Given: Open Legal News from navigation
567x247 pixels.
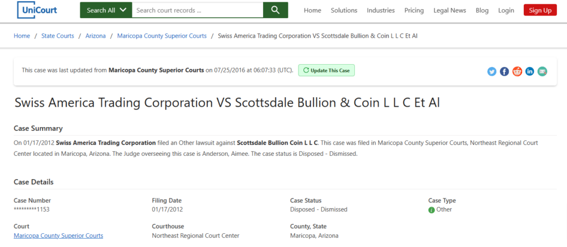Looking at the screenshot, I should (450, 10).
